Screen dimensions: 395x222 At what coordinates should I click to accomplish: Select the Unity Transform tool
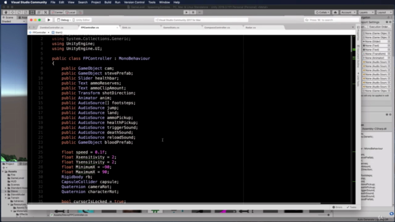tap(39, 12)
